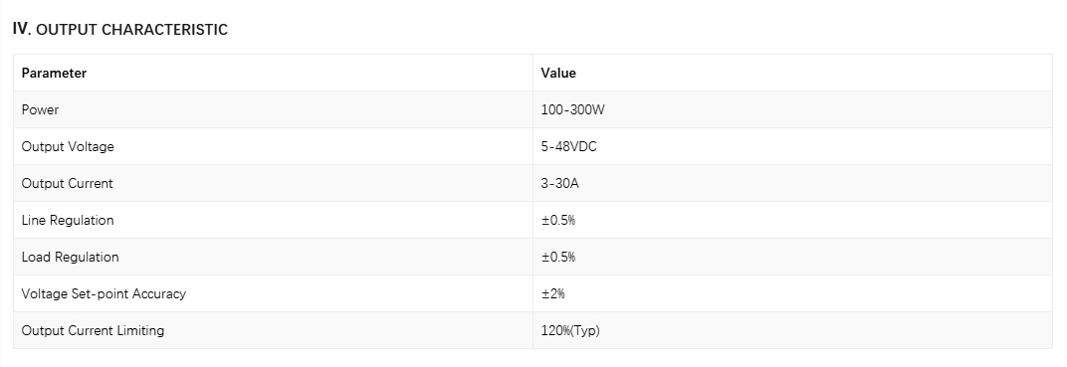Select the Output Current label
Image resolution: width=1067 pixels, height=367 pixels.
pyautogui.click(x=67, y=183)
